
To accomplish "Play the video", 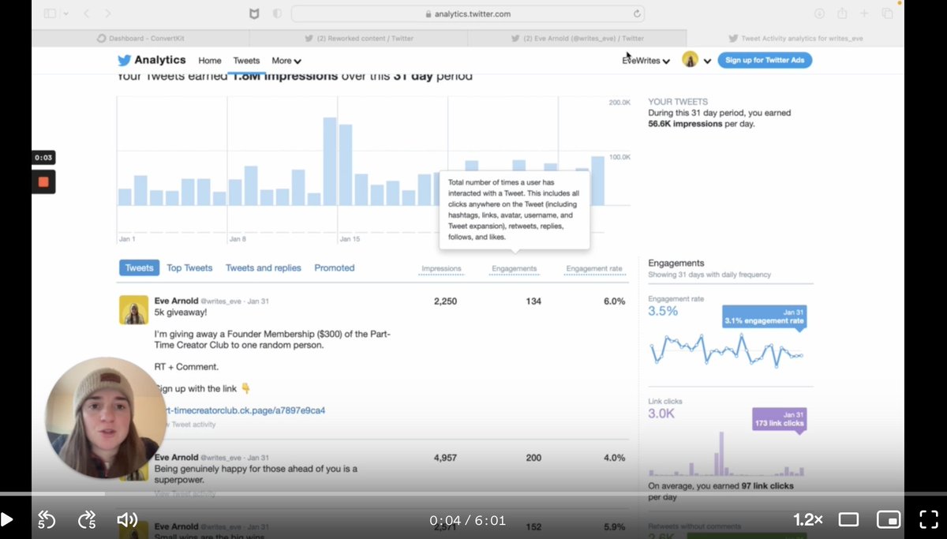I will coord(7,519).
